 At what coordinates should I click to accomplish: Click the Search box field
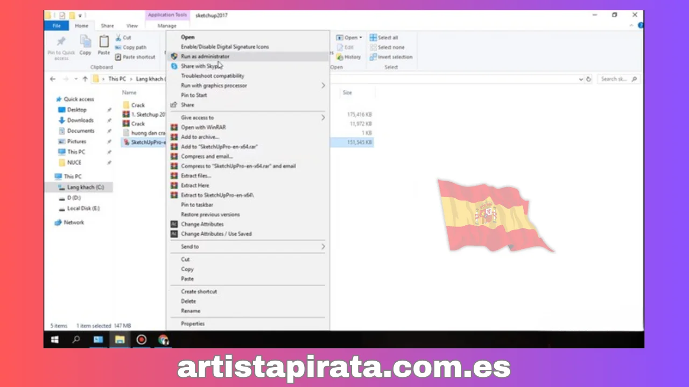[x=618, y=79]
